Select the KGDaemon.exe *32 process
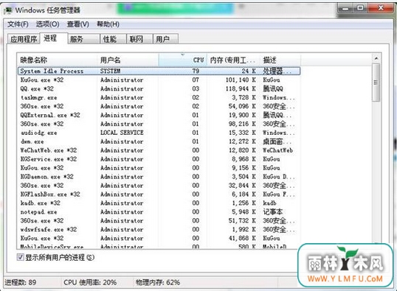The image size is (397, 291). (x=159, y=177)
